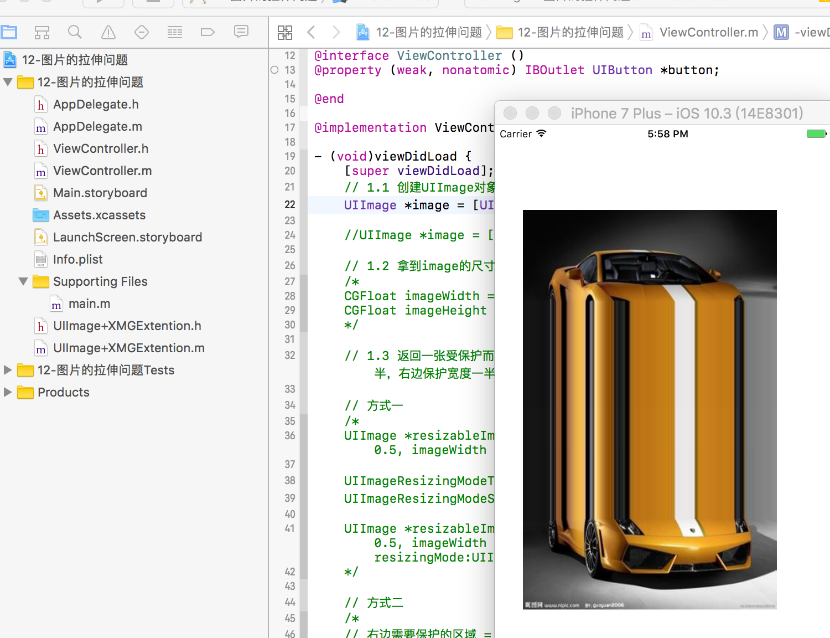830x638 pixels.
Task: Click the project icon in jump bar
Action: 363,32
